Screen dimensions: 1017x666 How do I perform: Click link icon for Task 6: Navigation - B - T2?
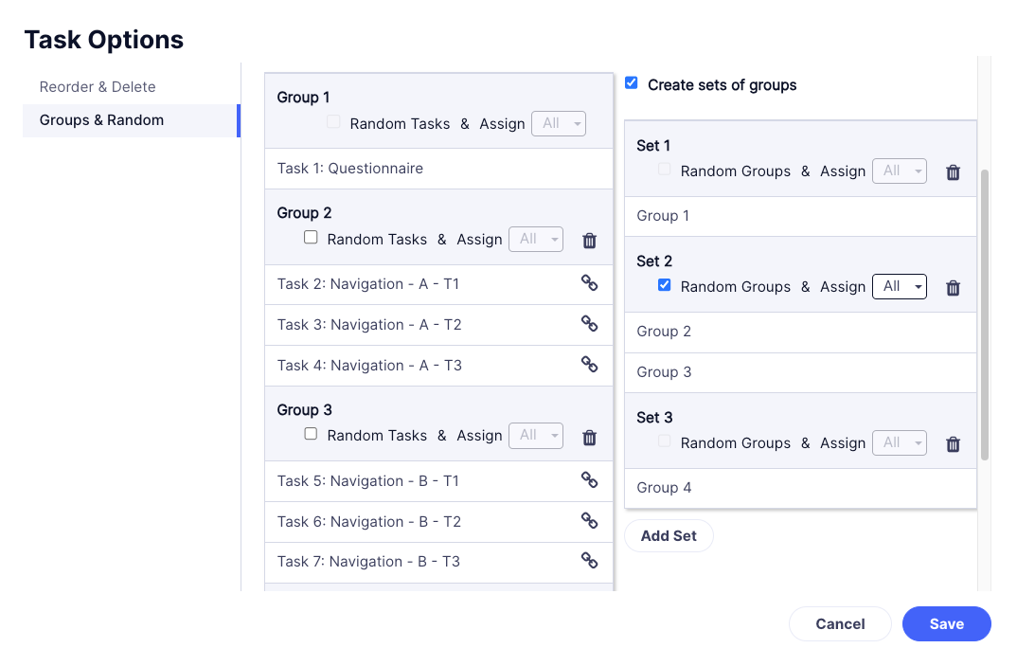(589, 521)
